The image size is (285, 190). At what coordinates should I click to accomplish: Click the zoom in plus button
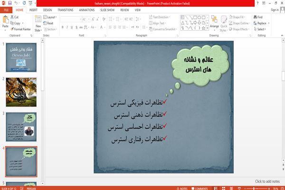tap(269, 189)
